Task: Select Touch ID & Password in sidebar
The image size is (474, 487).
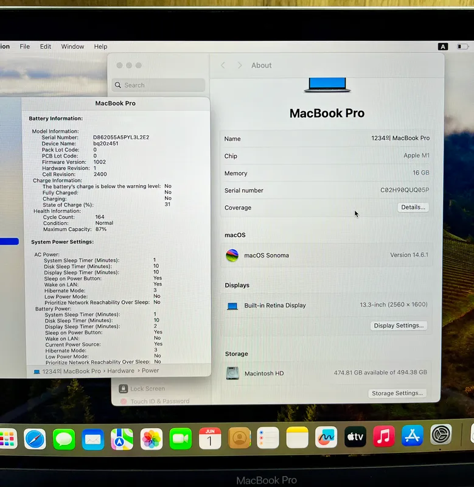Action: click(160, 401)
